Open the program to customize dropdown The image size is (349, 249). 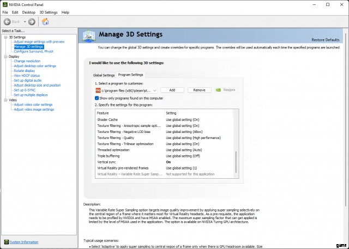[155, 90]
